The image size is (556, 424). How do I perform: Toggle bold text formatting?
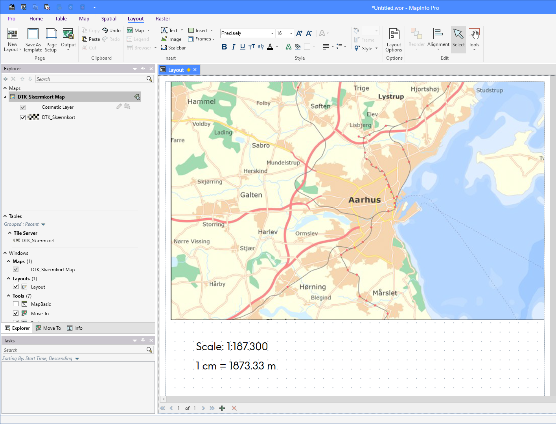tap(225, 46)
